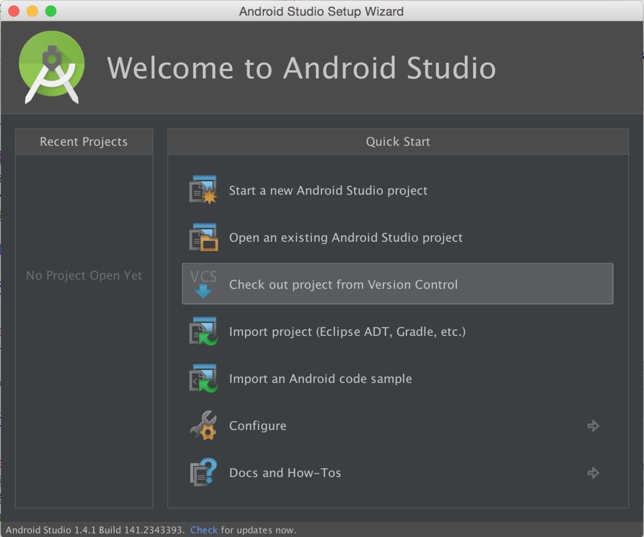Click the Android Studio logo in header
The height and width of the screenshot is (537, 644).
(52, 67)
